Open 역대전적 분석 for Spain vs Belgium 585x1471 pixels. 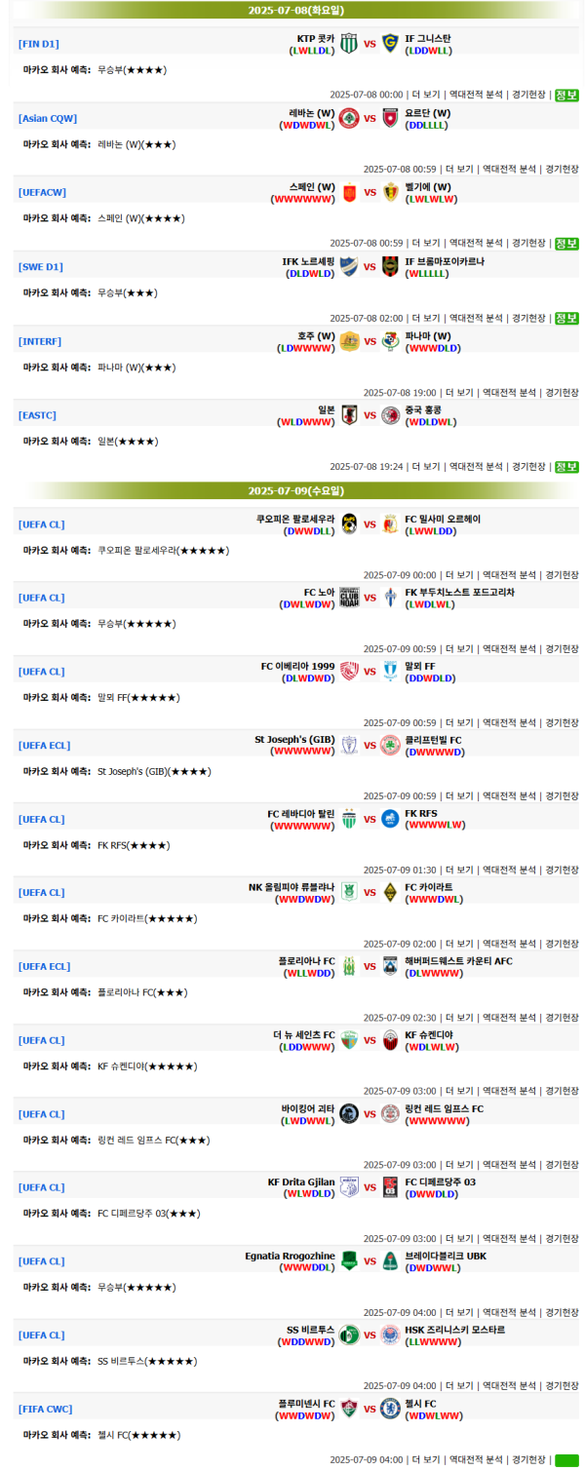[x=475, y=244]
